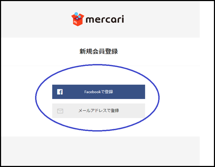215x167 pixels.
Task: Click gap between Facebook and mail buttons
Action: point(99,101)
